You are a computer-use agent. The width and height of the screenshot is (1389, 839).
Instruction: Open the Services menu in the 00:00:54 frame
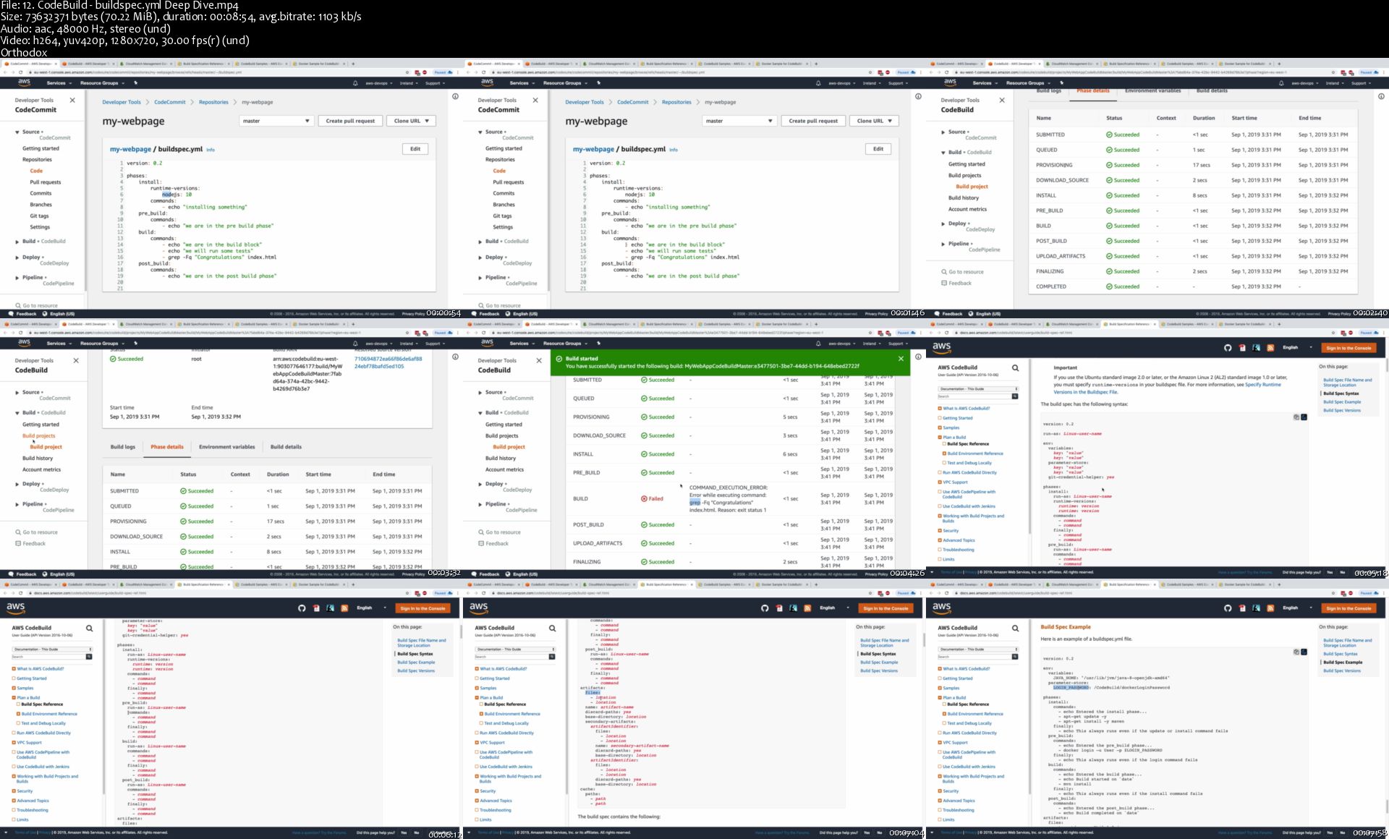(58, 83)
